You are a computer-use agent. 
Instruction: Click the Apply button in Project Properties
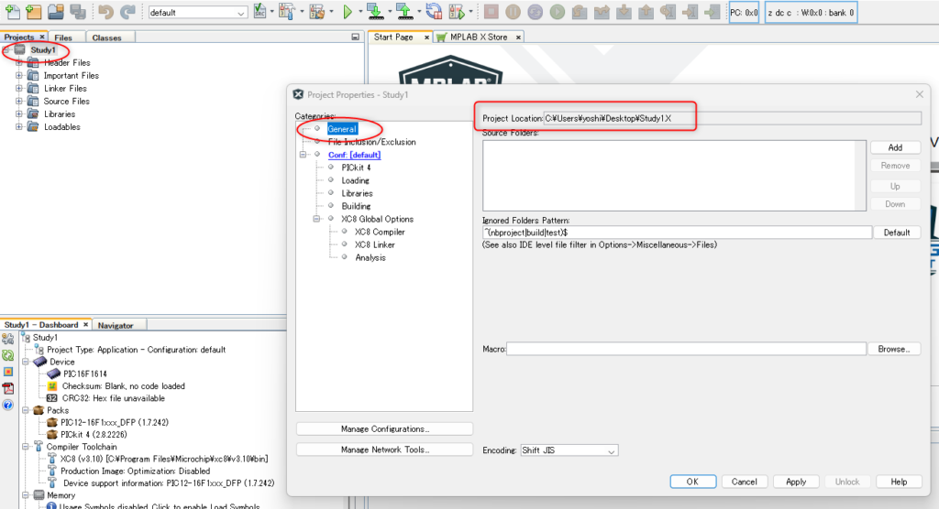(x=795, y=482)
